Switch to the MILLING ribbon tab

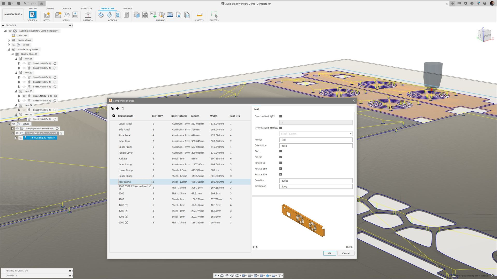(x=33, y=8)
